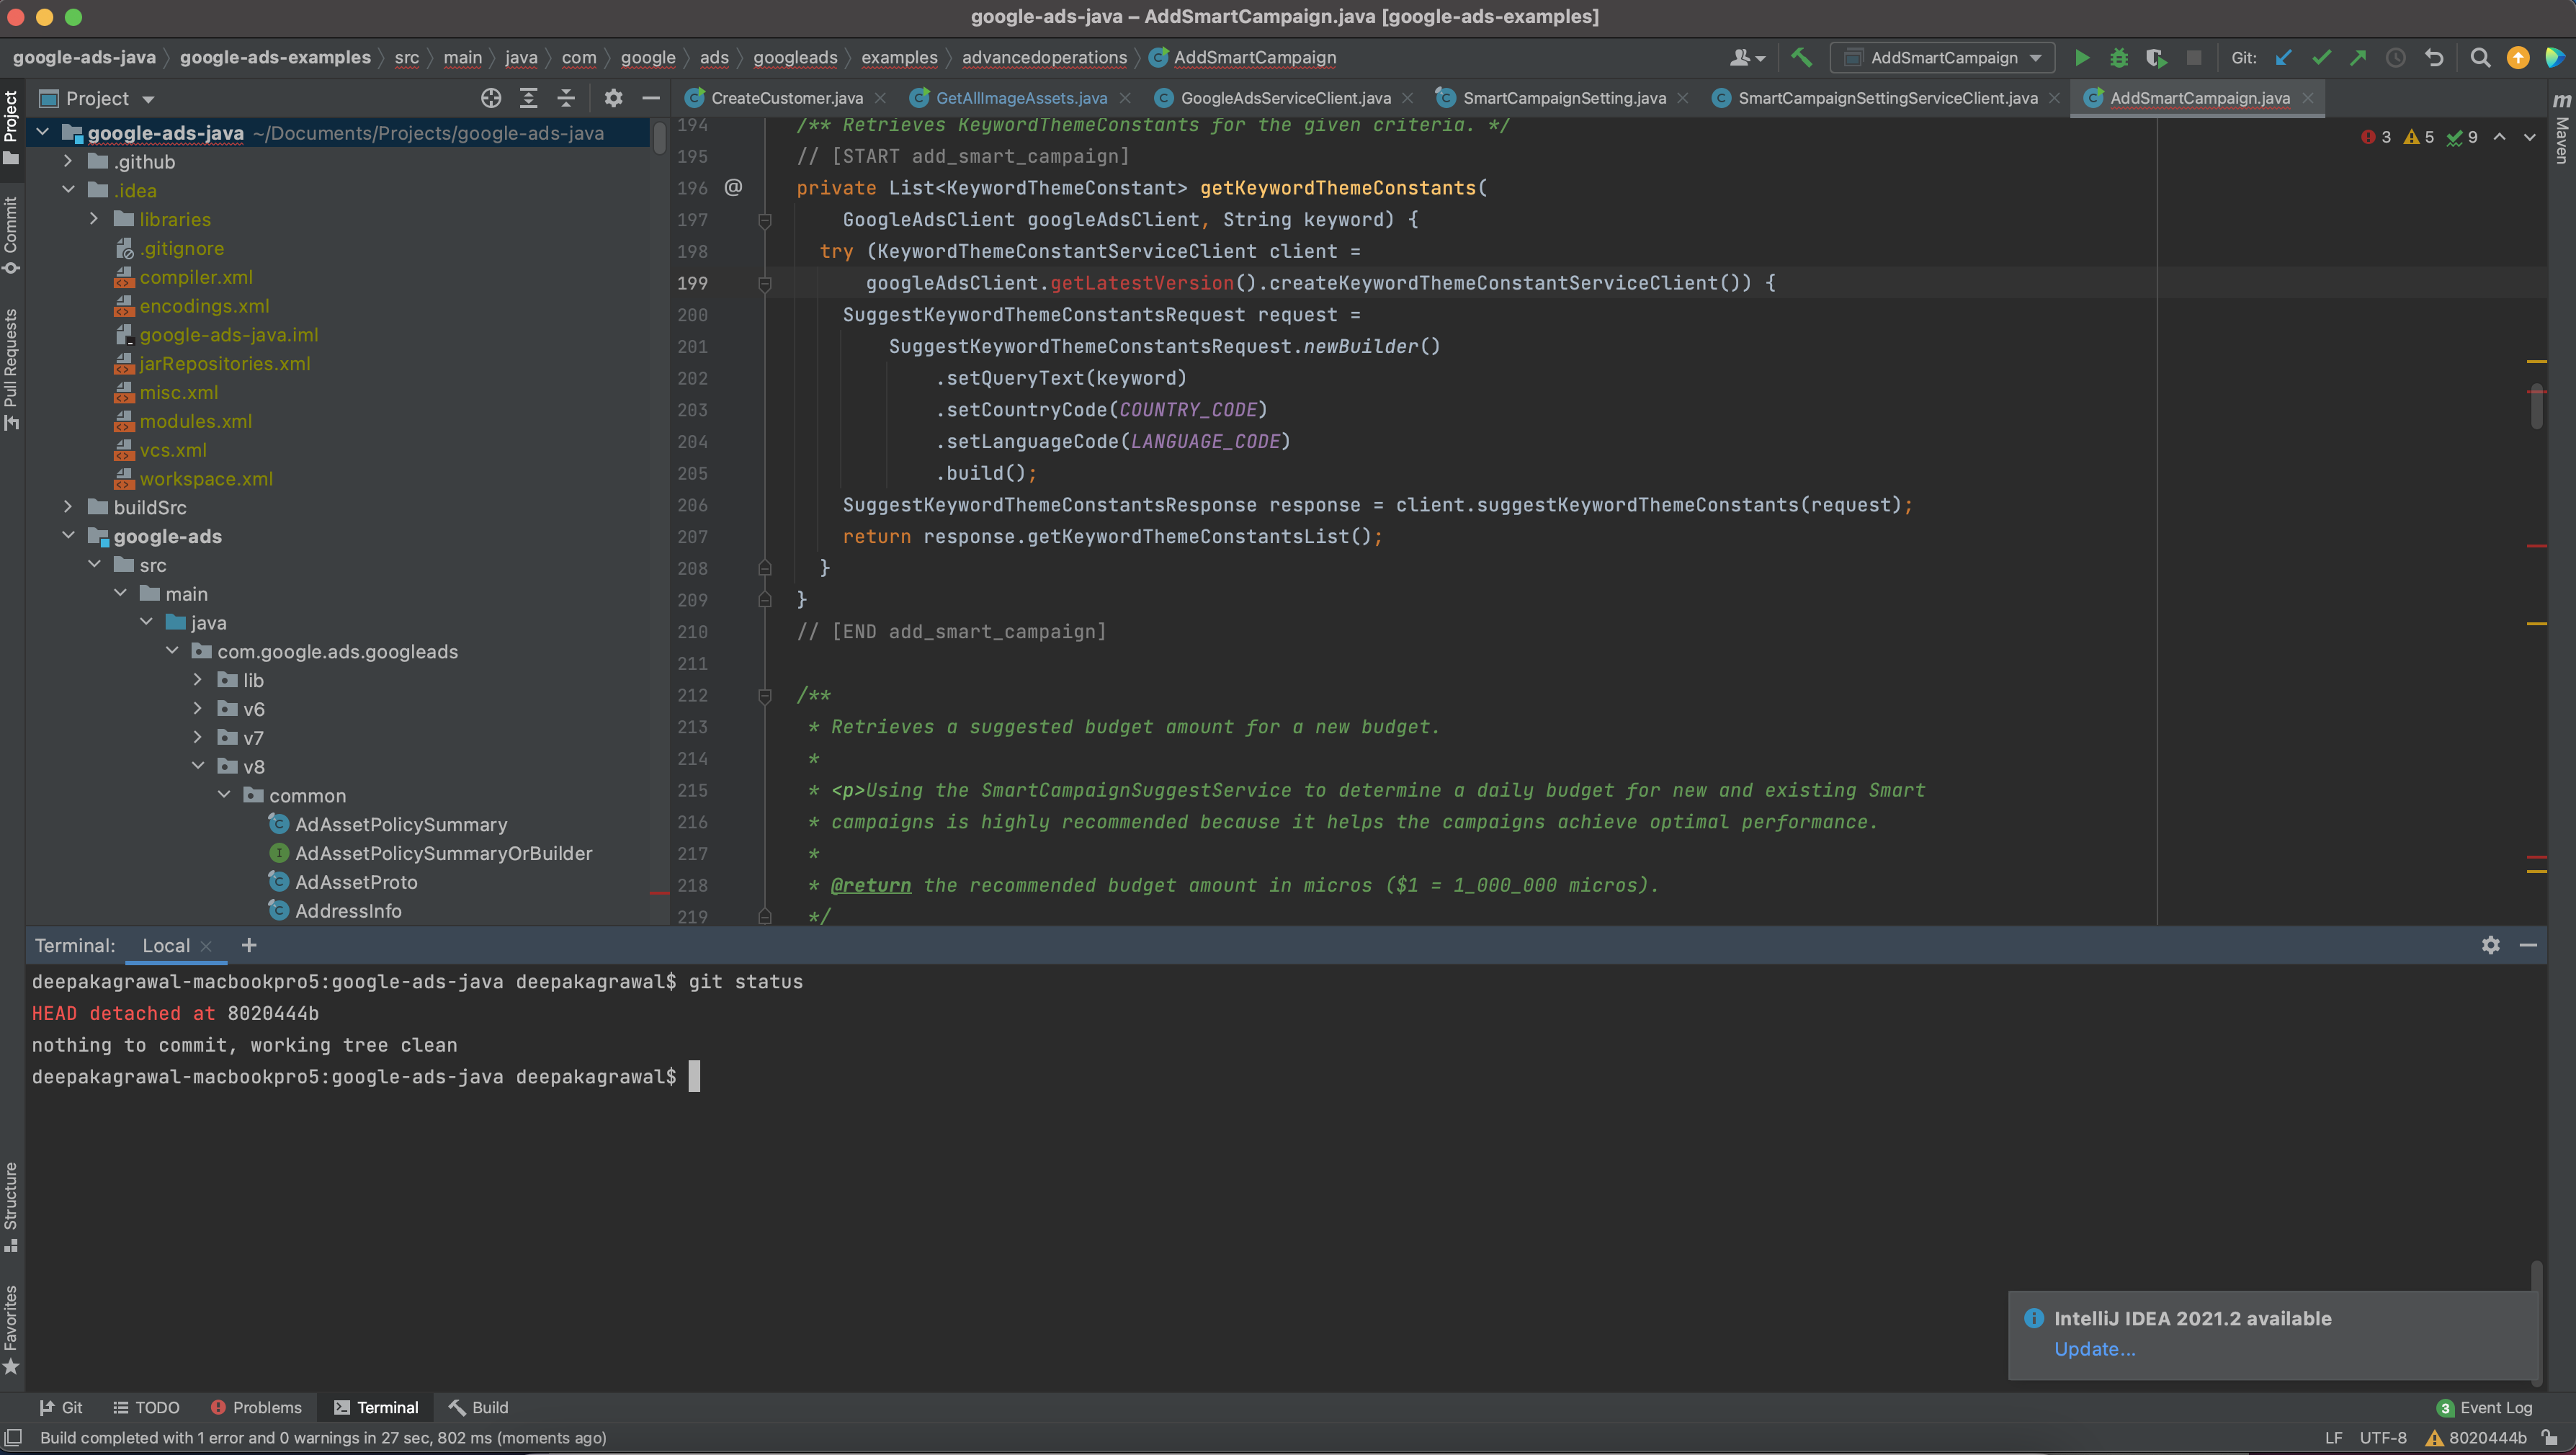
Task: Switch to the SmartCampaignSetting.java tab
Action: coord(1563,98)
